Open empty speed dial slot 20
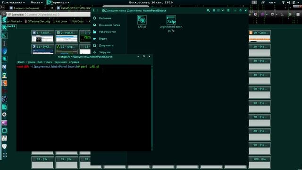 [260, 50]
